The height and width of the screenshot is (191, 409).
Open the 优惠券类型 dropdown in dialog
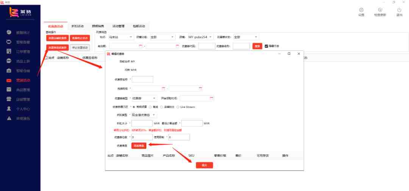click(144, 98)
